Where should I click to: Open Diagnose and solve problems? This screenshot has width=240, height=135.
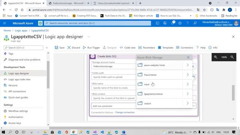pos(24,60)
